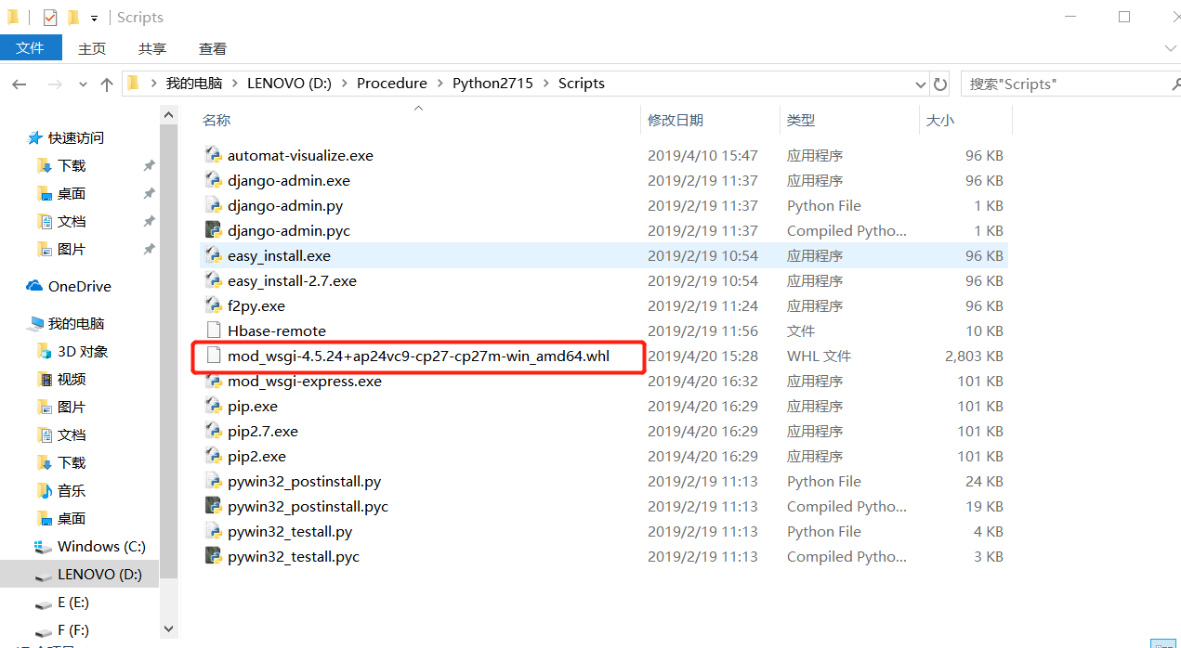Click the search magnifier in the search box
This screenshot has height=648, width=1181.
click(x=1175, y=84)
